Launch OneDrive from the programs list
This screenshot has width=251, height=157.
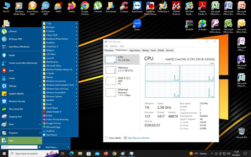pyautogui.click(x=60, y=131)
